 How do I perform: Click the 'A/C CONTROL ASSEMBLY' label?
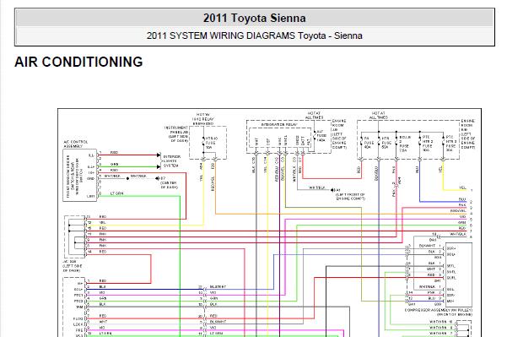76,144
